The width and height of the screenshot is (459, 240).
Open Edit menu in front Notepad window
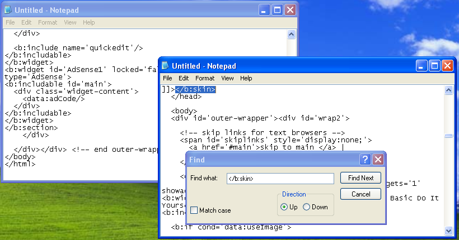(x=184, y=78)
